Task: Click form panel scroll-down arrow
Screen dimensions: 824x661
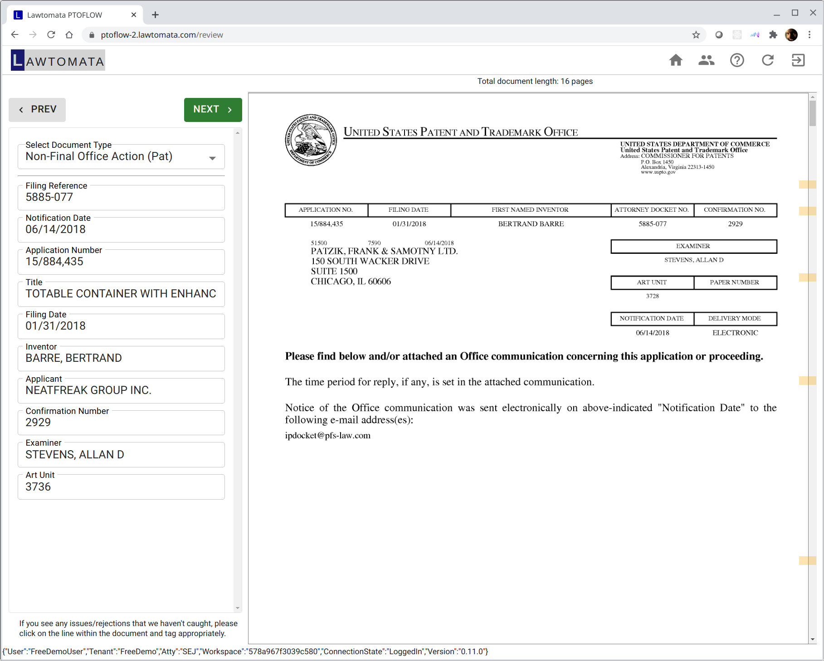Action: coord(238,608)
